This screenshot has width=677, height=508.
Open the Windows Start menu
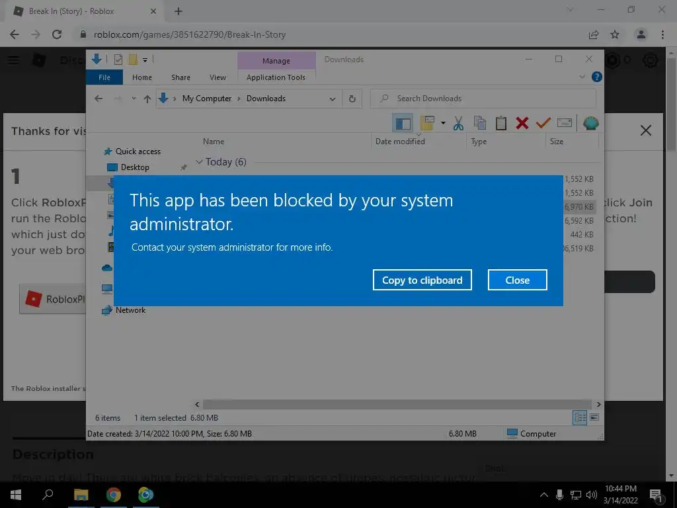pos(16,495)
